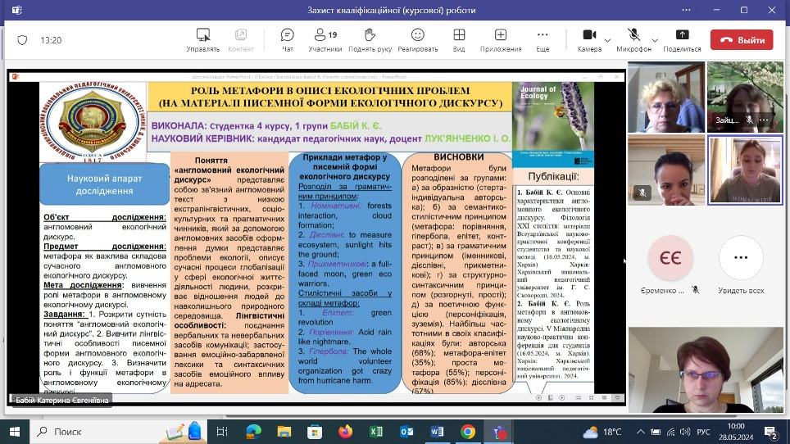
Task: Open File Explorer from taskbar
Action: click(x=284, y=432)
